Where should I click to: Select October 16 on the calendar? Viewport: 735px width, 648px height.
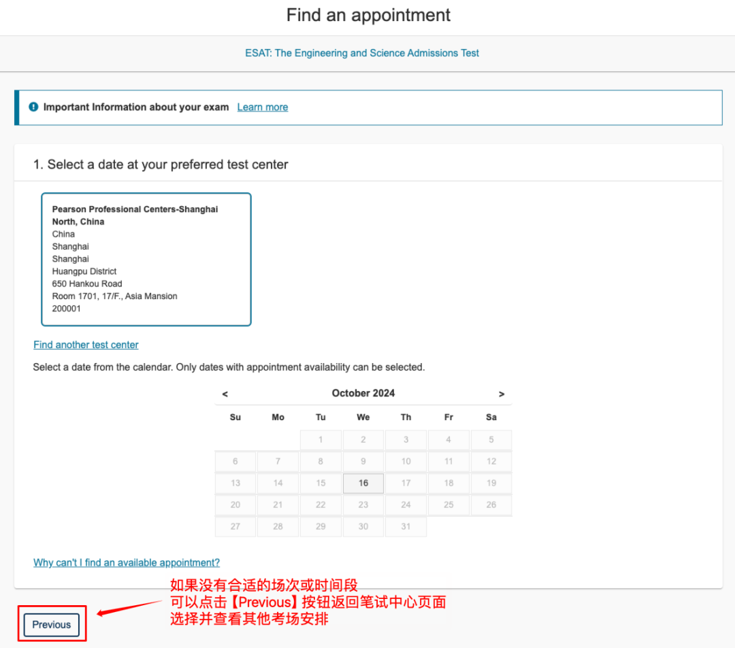pos(363,483)
